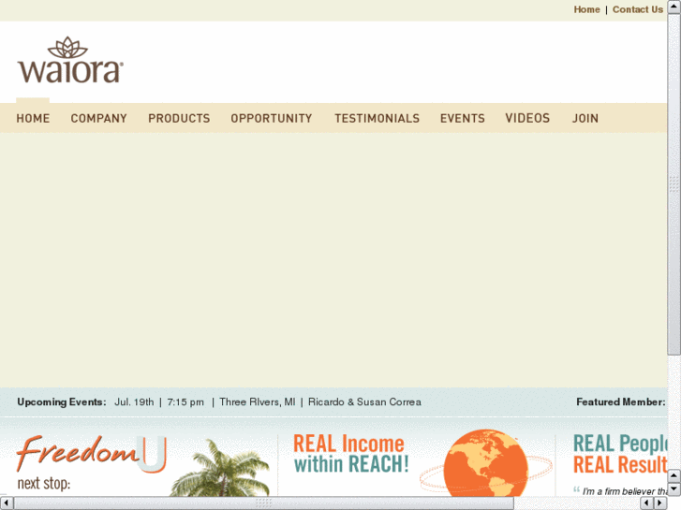The width and height of the screenshot is (681, 510).
Task: Click the horizontal scrollbar left arrow
Action: (6, 503)
